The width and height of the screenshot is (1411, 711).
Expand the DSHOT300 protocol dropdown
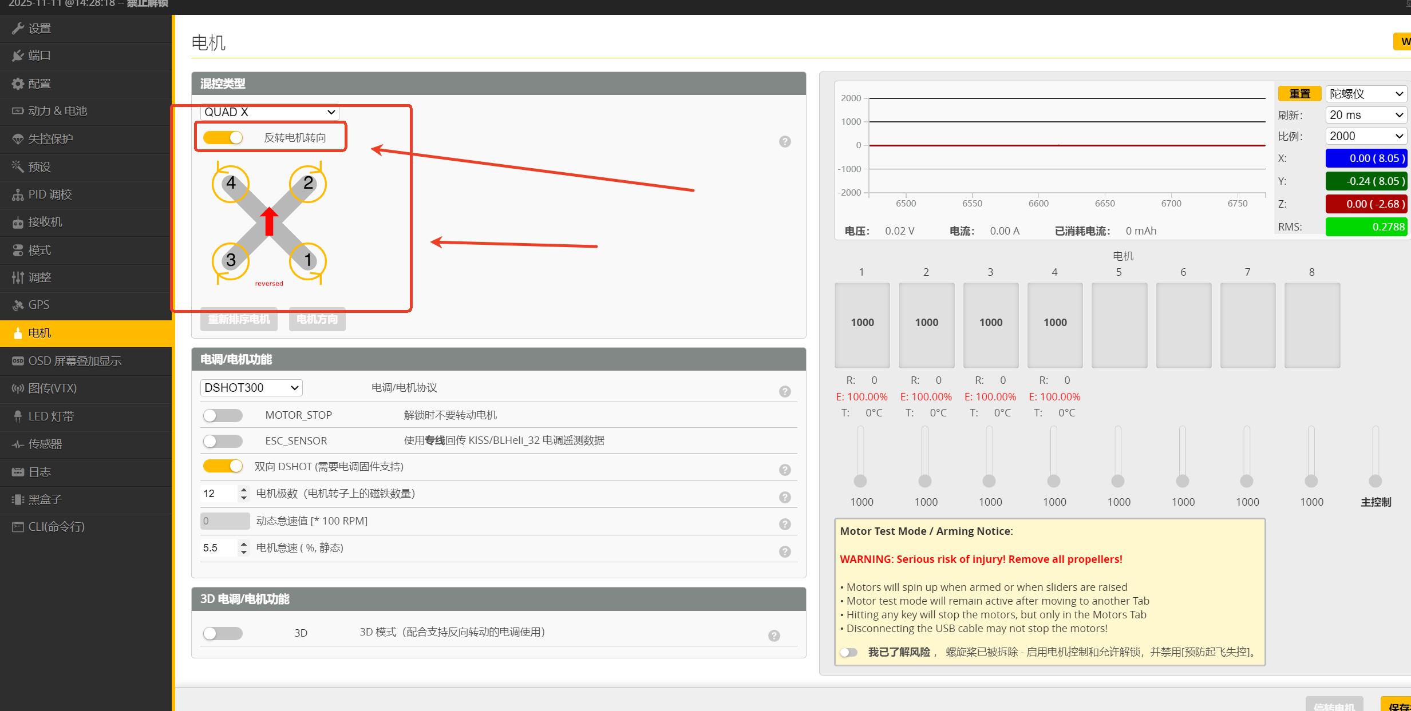click(251, 388)
